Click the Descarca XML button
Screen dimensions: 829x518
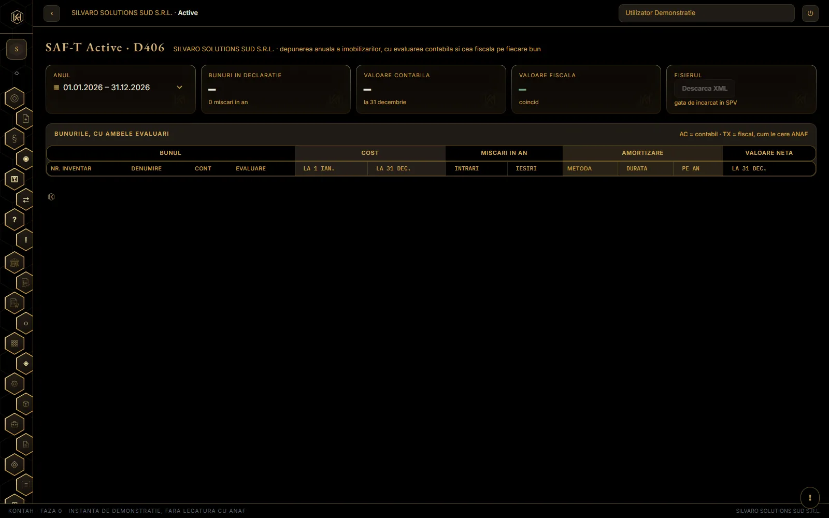coord(705,89)
